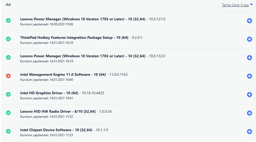Expand details for Lenovo Power Manager 10.0.127.0
The image size is (256, 142).
pos(249,21)
